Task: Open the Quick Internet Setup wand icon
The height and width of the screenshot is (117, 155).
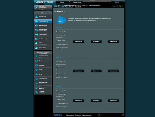Action: (x=36, y=8)
